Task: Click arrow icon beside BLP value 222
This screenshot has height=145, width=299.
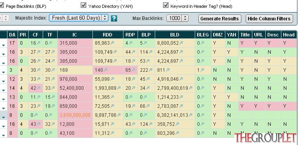Action: (150, 70)
